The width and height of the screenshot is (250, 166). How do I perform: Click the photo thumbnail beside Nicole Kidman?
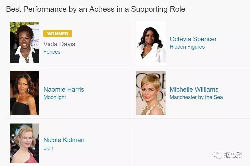pos(24,143)
